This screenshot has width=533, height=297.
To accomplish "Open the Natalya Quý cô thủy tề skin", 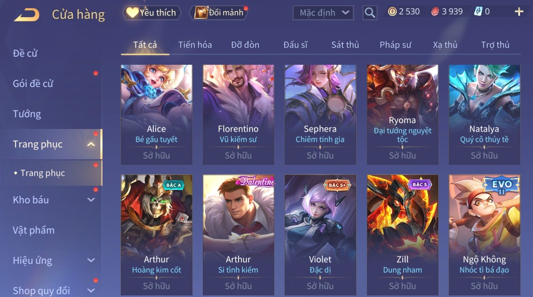I will [484, 115].
